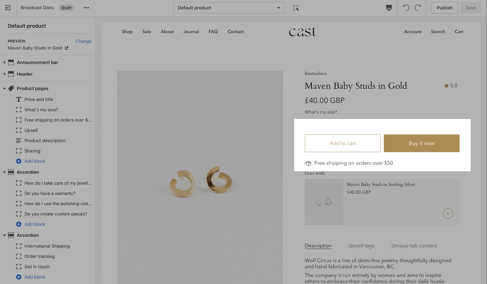Open preview product via external link icon
This screenshot has width=487, height=284.
click(66, 48)
